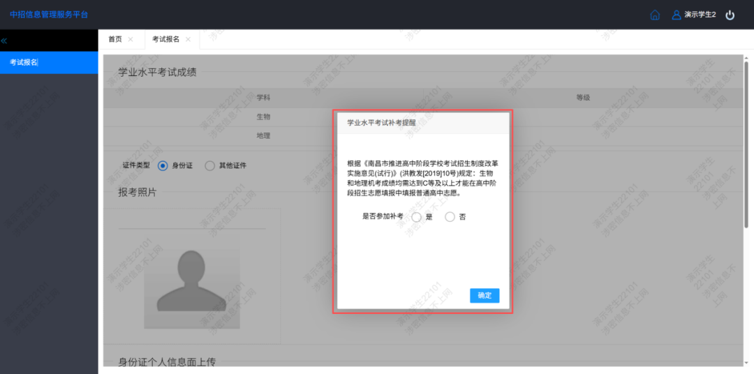Select the 考试报名 tab

pos(166,40)
